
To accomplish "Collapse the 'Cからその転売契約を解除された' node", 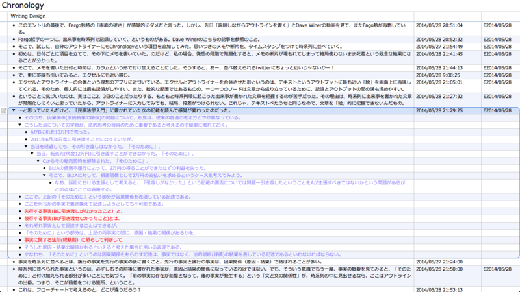I will coord(38,161).
